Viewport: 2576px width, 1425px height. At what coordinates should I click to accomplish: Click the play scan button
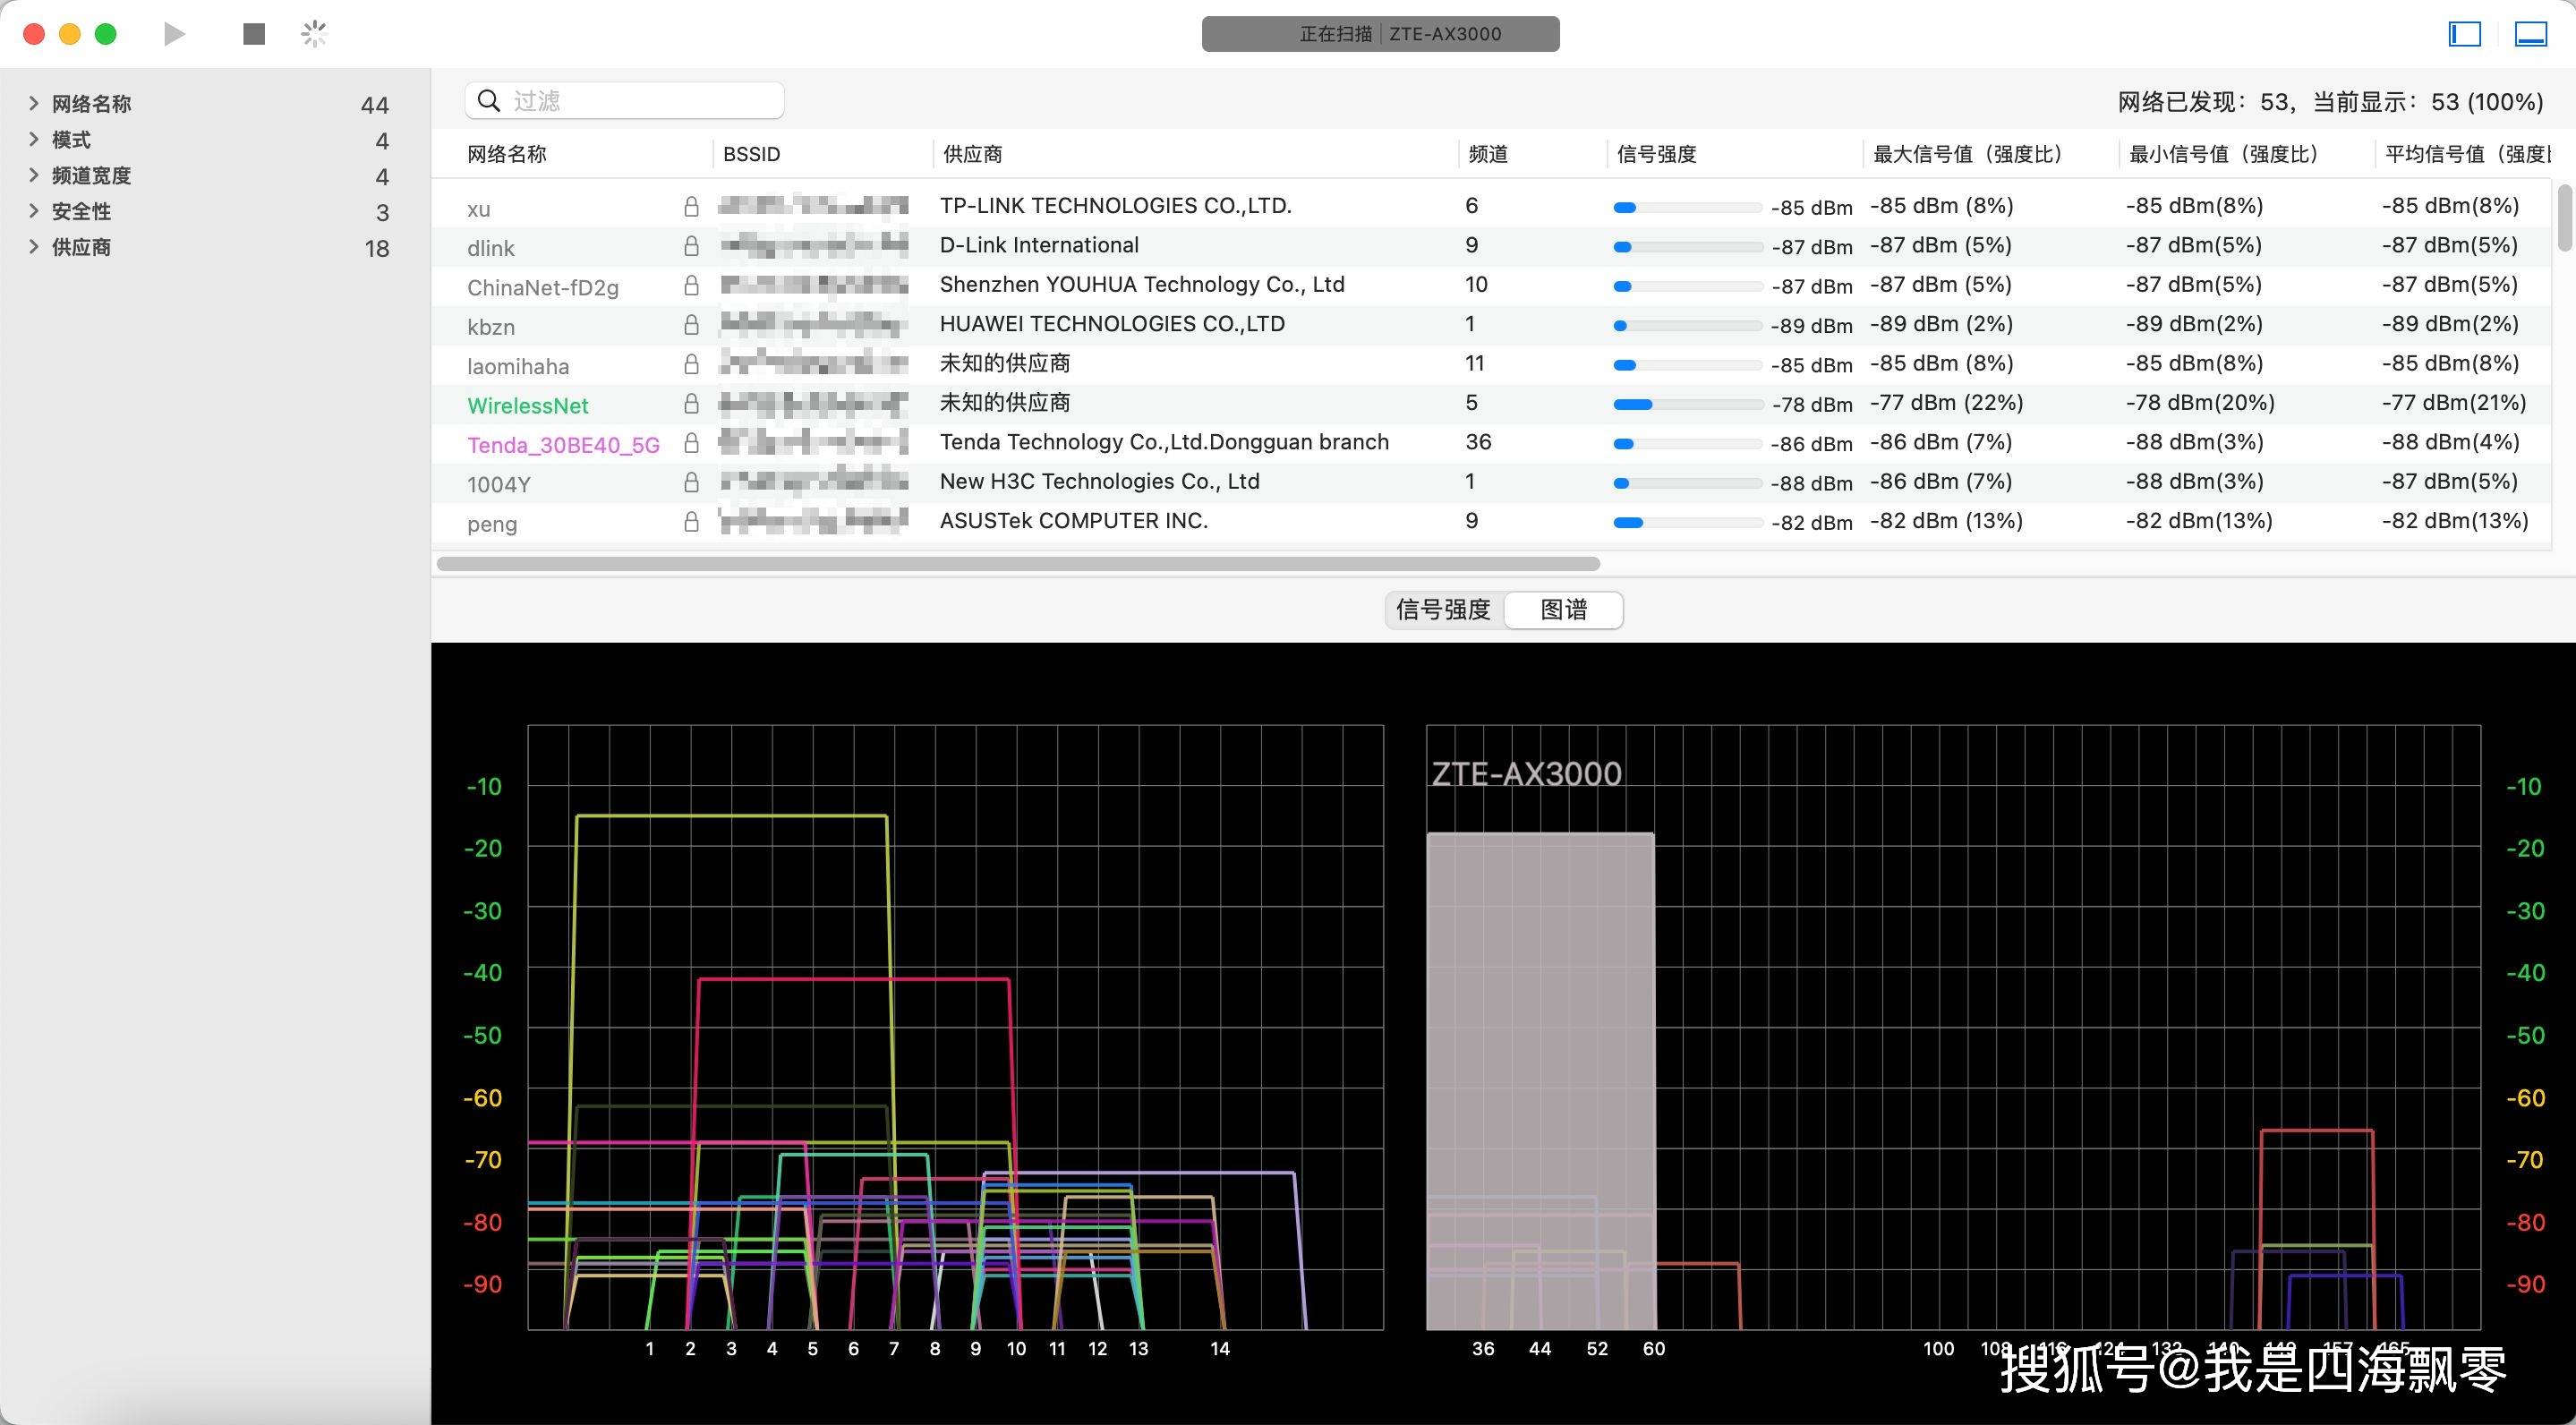click(174, 34)
